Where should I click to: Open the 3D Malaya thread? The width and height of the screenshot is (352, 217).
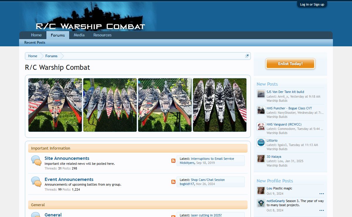(x=274, y=157)
